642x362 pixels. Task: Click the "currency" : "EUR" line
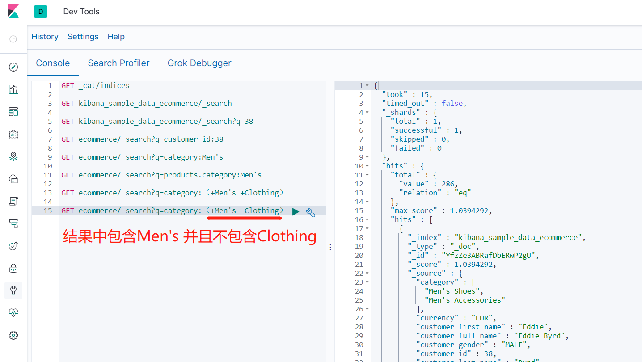(x=456, y=318)
